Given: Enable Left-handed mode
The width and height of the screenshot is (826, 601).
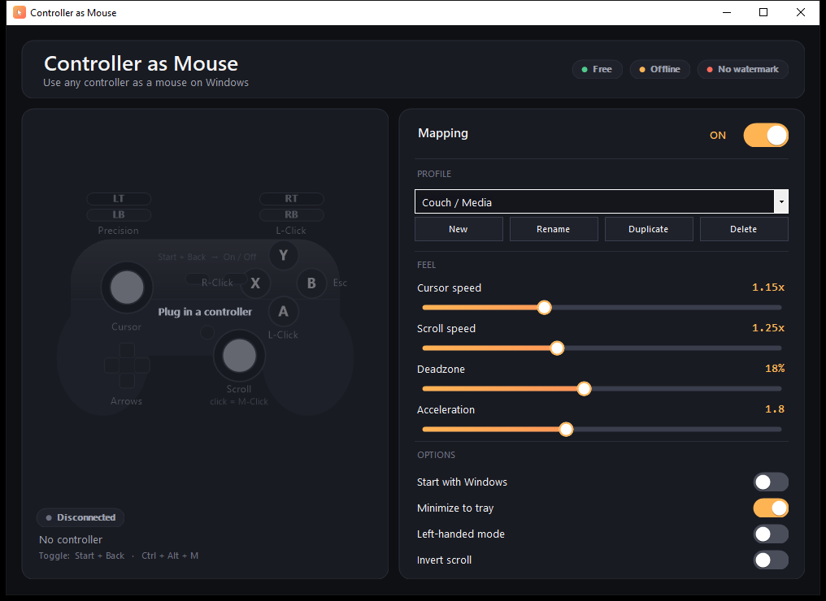Looking at the screenshot, I should point(771,534).
